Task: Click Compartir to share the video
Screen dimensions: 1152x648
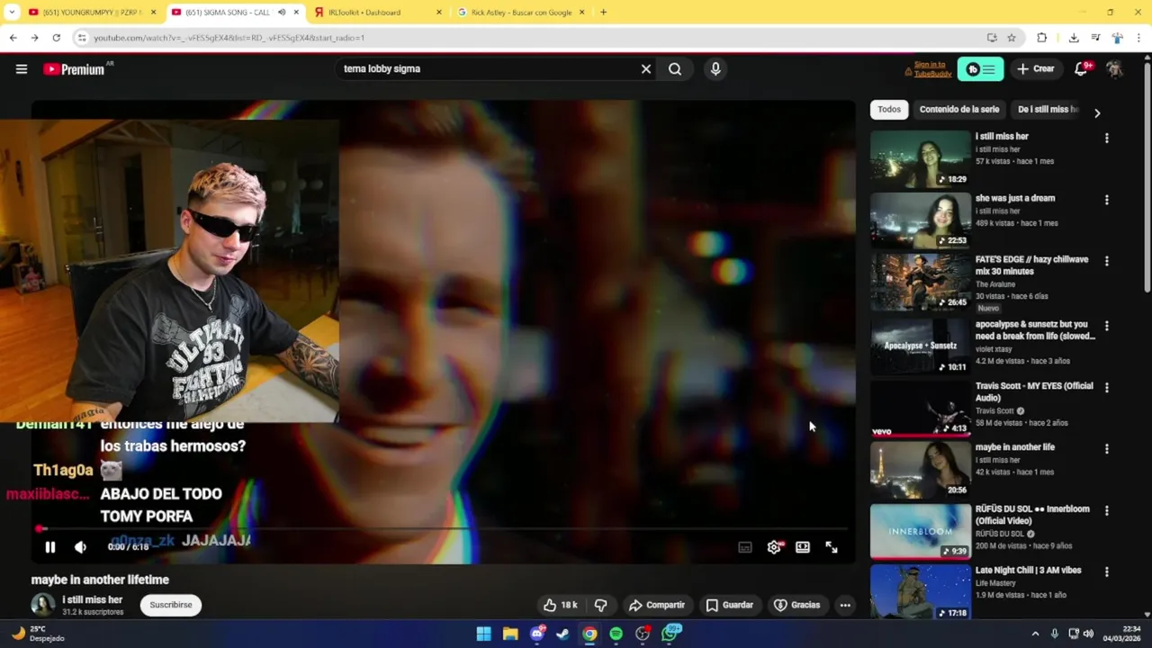Action: coord(657,605)
